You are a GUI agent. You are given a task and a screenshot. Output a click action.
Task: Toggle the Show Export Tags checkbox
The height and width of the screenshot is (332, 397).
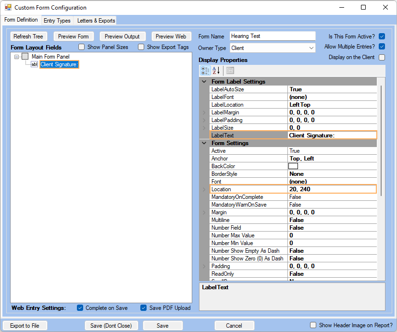(x=141, y=47)
